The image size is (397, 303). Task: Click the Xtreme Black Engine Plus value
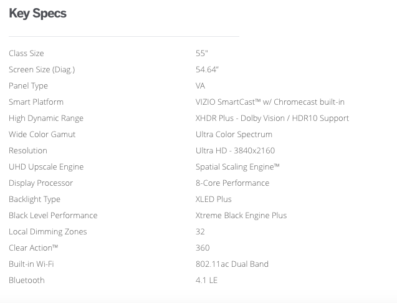click(x=241, y=216)
